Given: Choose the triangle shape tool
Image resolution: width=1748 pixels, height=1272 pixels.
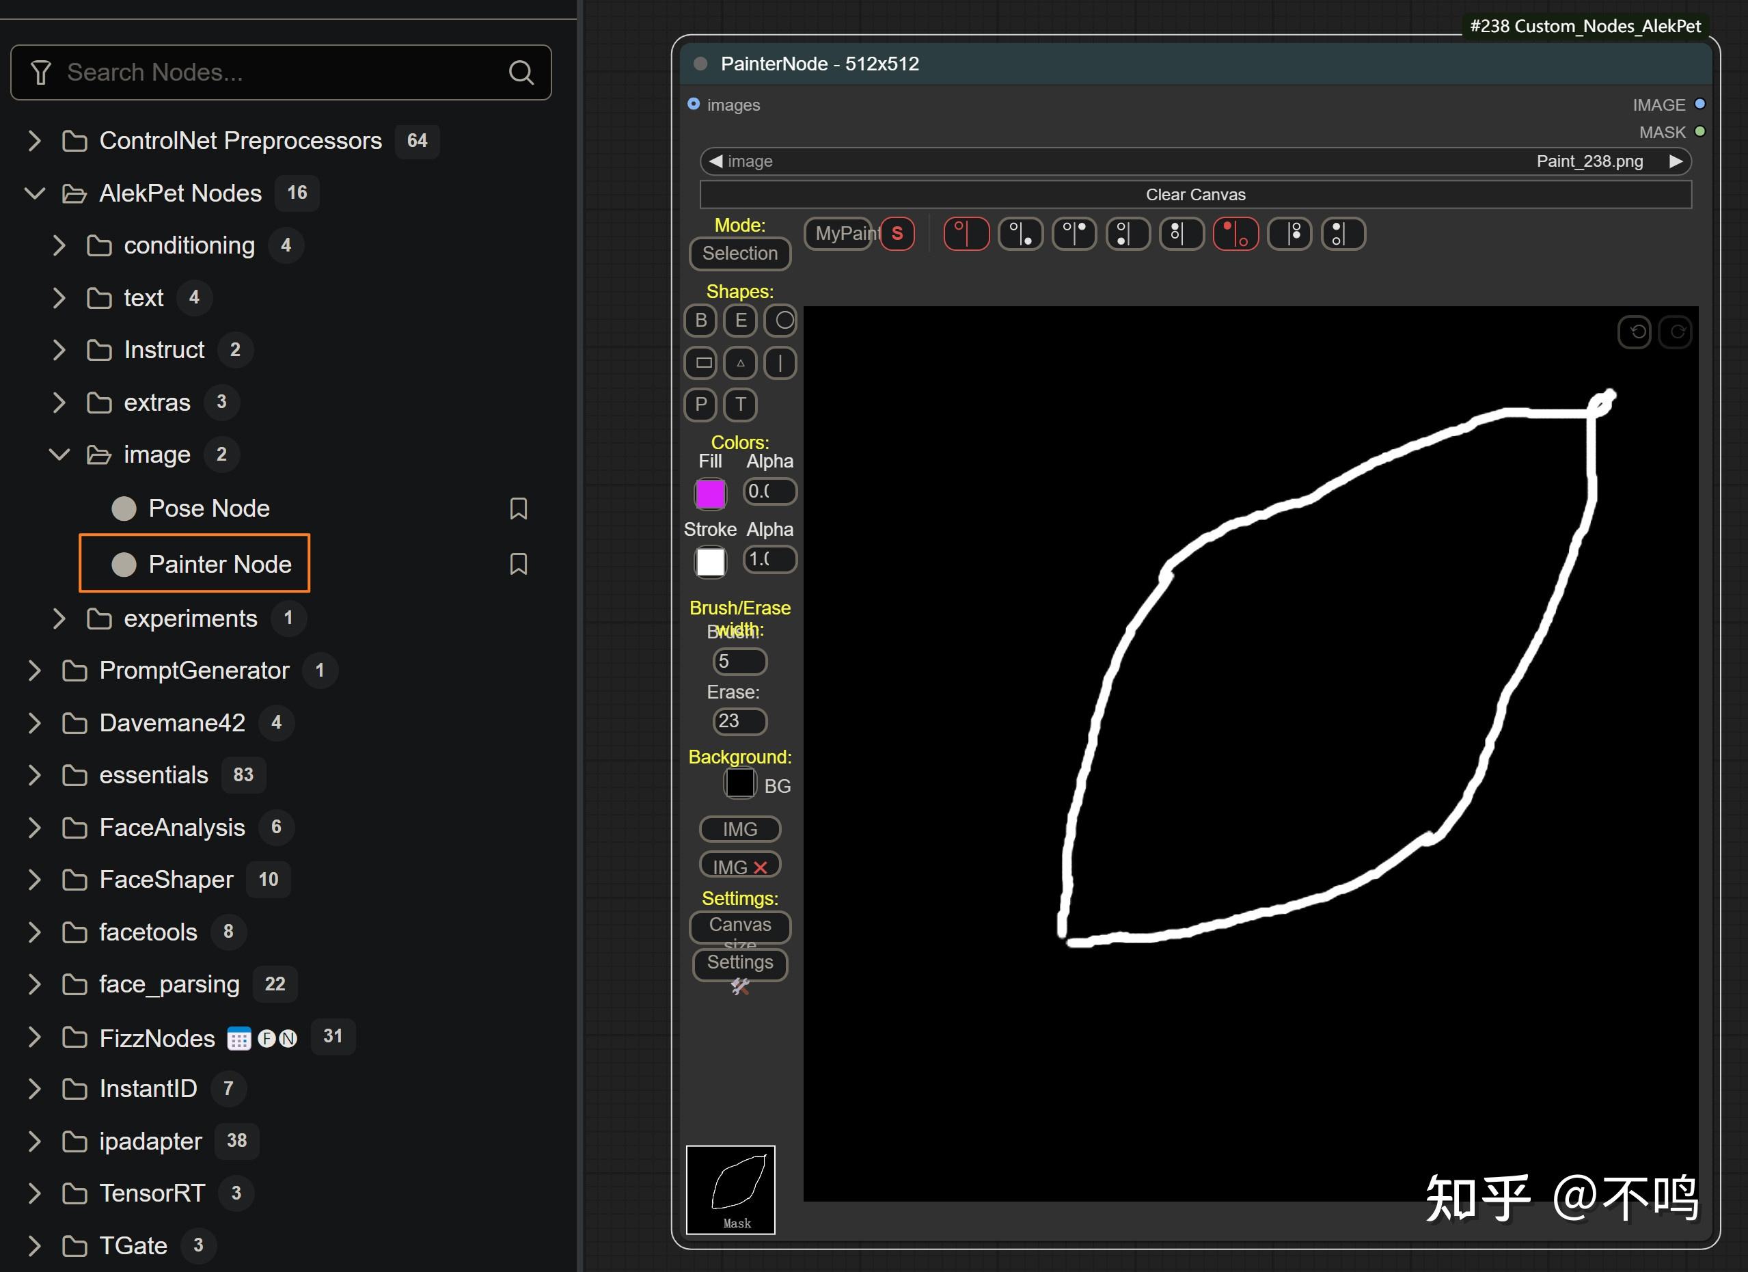Looking at the screenshot, I should pos(740,363).
